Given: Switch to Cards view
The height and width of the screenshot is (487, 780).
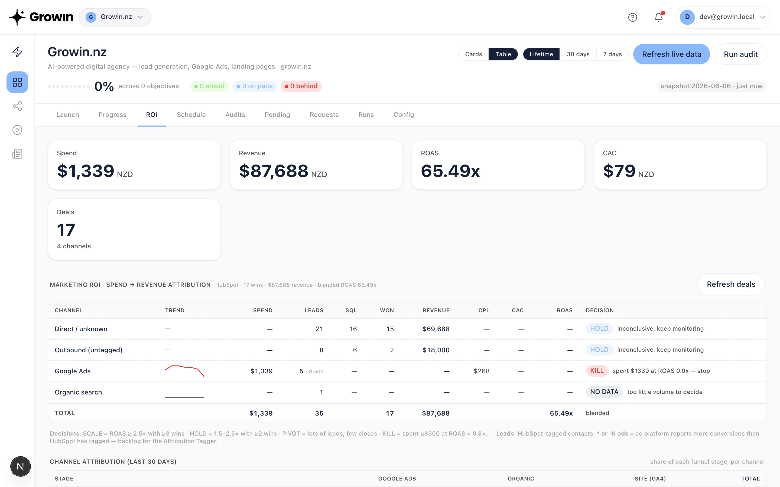Looking at the screenshot, I should [473, 54].
